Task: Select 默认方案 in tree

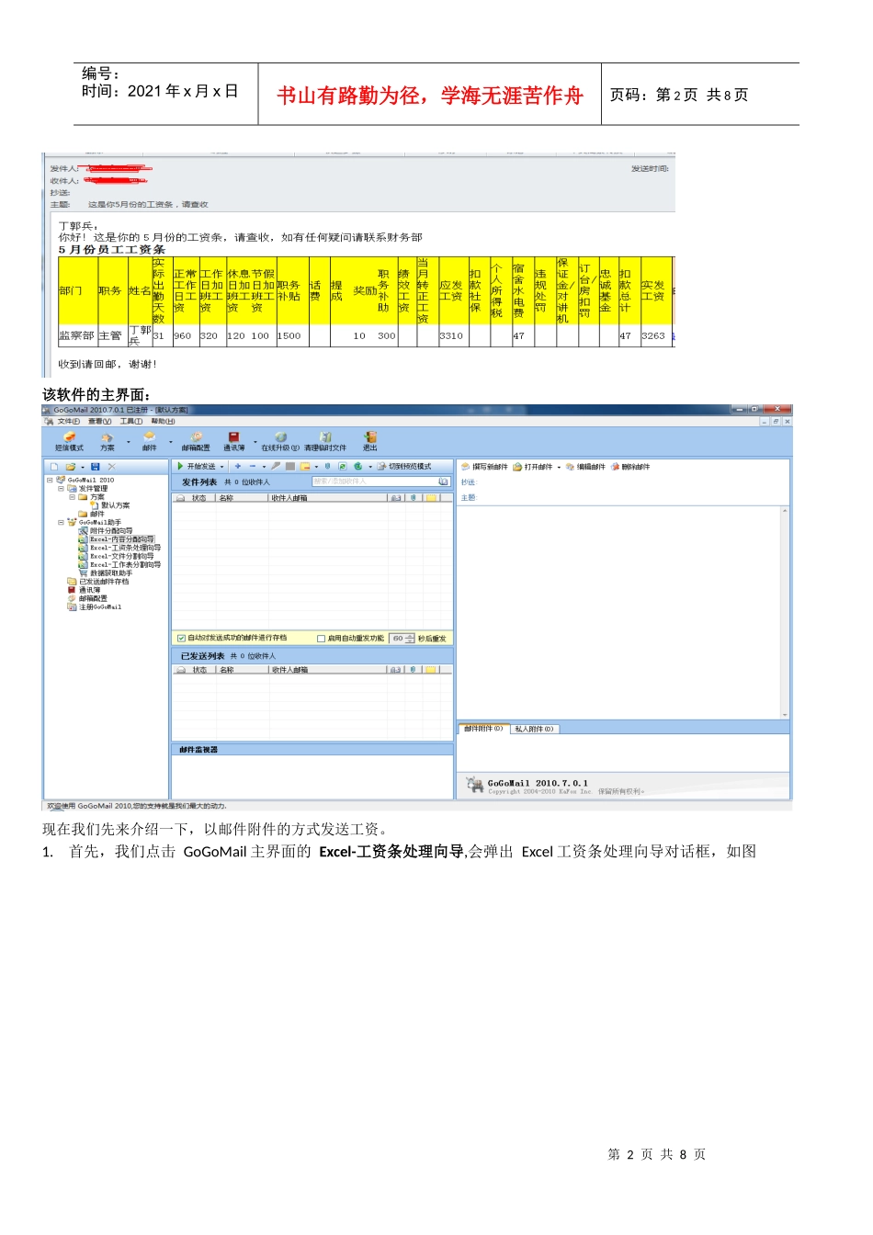Action: 110,505
